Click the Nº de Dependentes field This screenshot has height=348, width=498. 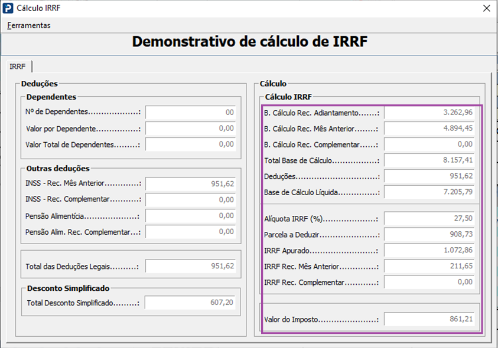(x=190, y=113)
